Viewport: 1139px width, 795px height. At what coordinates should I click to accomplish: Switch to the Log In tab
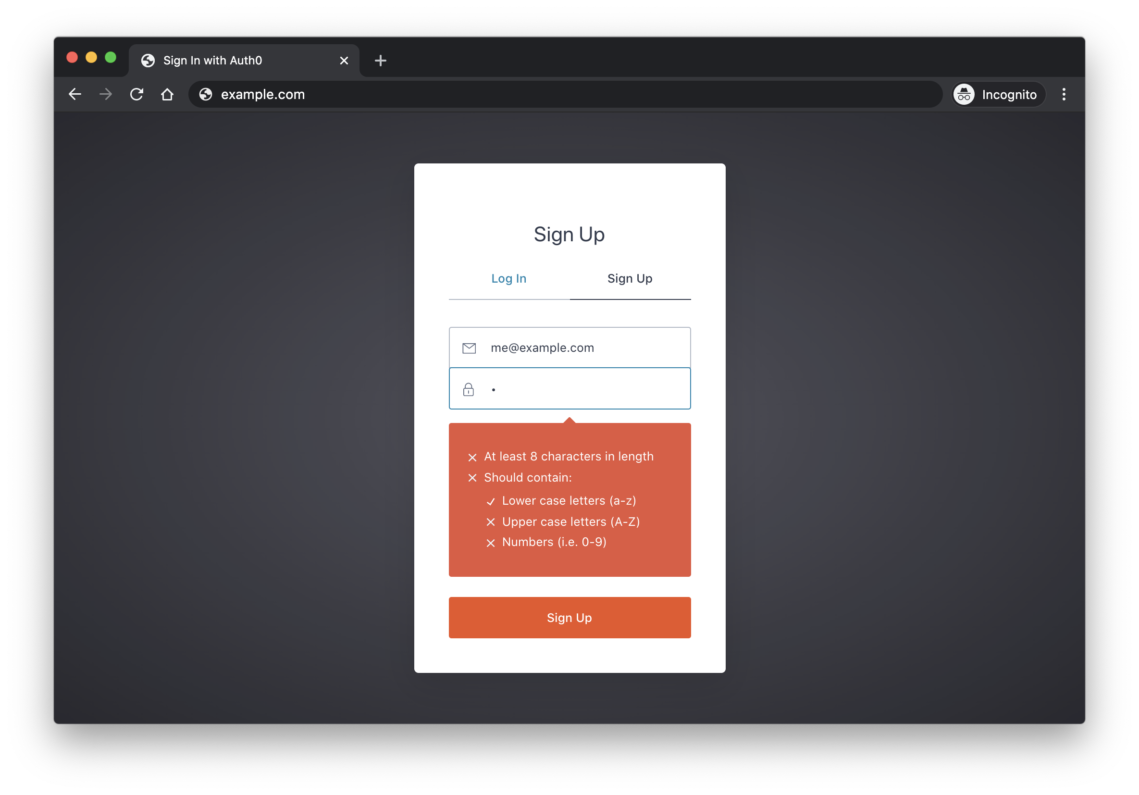(508, 278)
